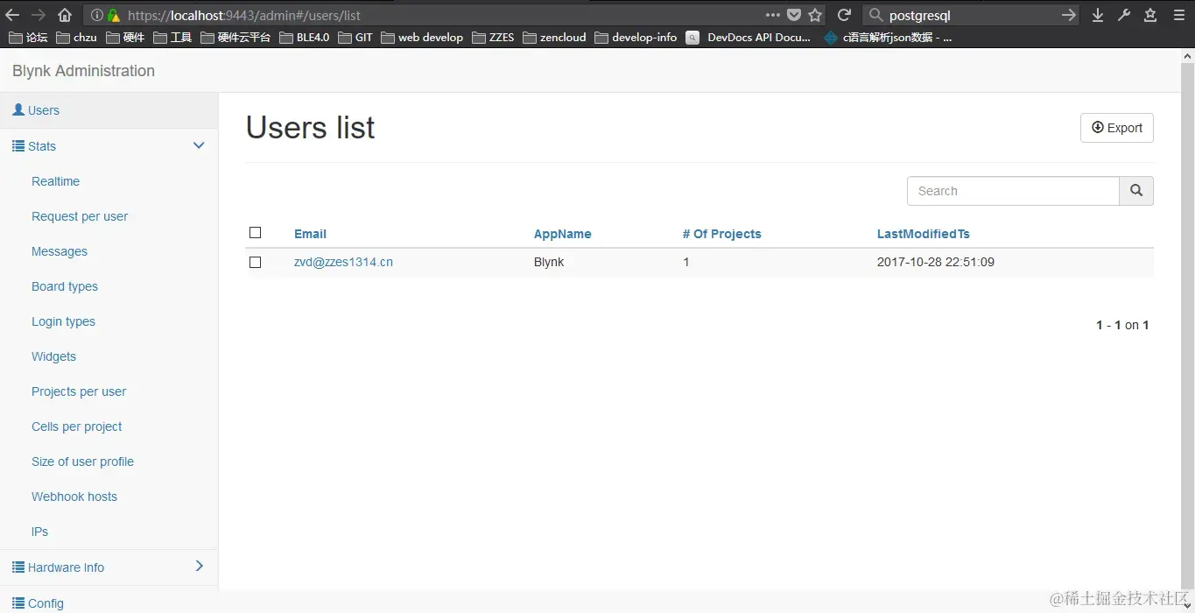Open Size of user profile stats

[82, 462]
